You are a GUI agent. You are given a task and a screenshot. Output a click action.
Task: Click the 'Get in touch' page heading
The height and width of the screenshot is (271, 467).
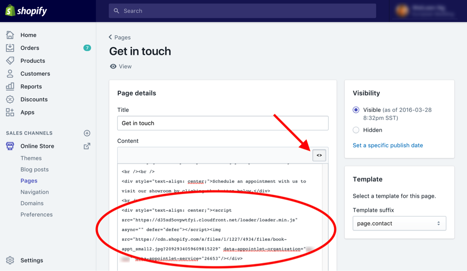pyautogui.click(x=140, y=51)
